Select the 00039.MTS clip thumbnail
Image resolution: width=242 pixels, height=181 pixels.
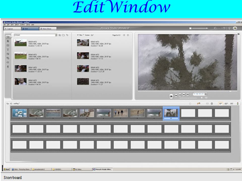point(20,43)
